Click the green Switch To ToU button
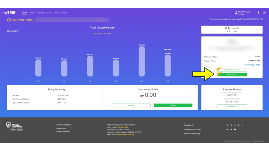 (x=232, y=75)
